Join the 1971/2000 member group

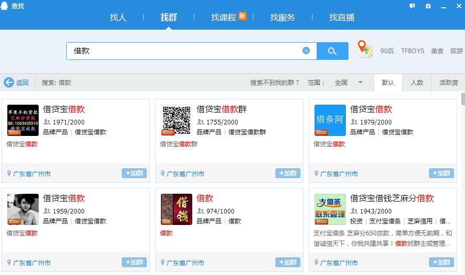134,173
